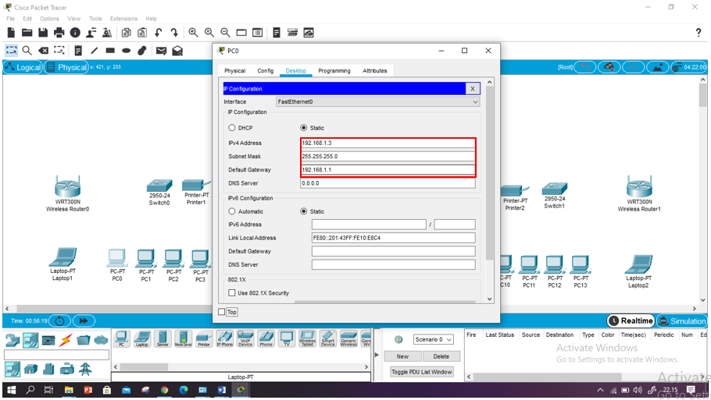Viewport: 711px width, 400px height.
Task: Select the Draw Line tool
Action: (94, 50)
